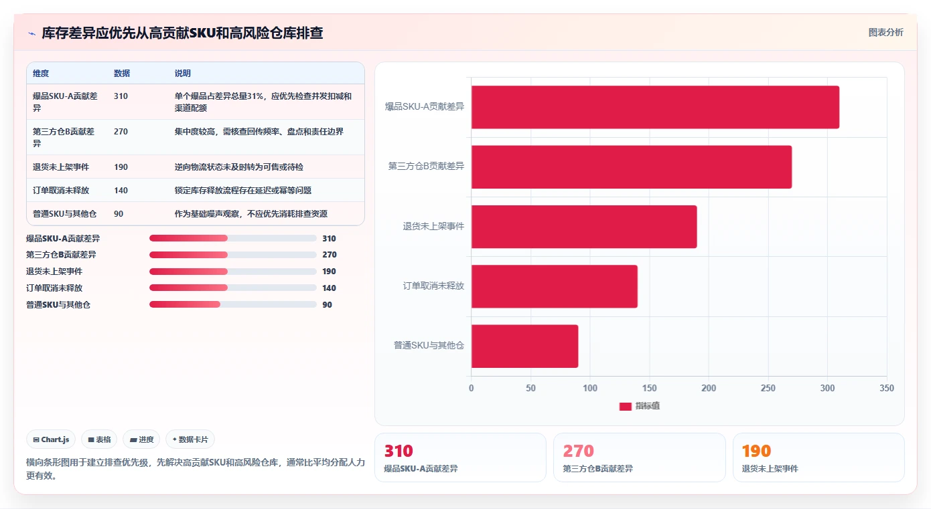Click the footer note starting 横向条形图用于建立排查优先级
Screen dimensions: 931x509
(x=196, y=469)
